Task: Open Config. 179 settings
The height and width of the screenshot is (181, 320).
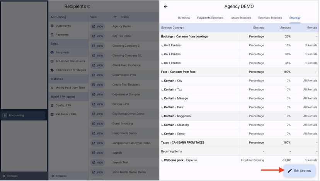Action: [63, 105]
